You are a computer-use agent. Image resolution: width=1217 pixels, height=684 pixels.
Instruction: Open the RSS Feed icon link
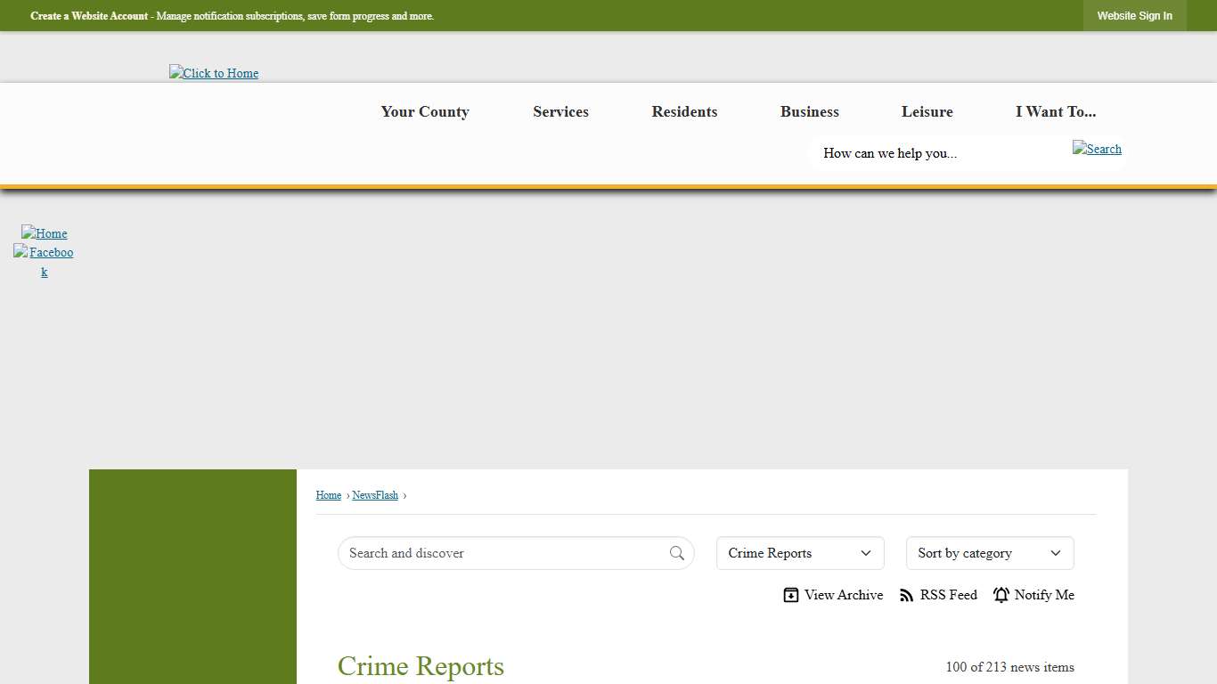[907, 595]
